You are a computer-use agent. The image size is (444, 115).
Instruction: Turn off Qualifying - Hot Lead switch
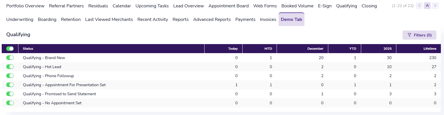(10, 67)
